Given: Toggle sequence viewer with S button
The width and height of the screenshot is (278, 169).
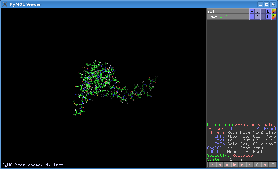Looking at the screenshot, I should pyautogui.click(x=257, y=165).
